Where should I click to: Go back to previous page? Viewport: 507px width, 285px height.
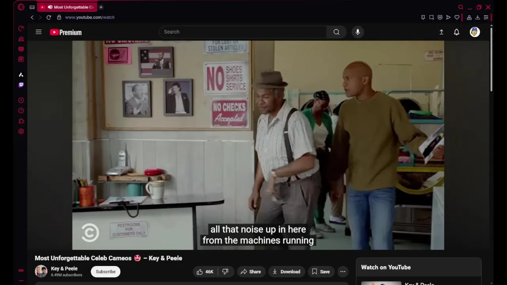click(32, 17)
